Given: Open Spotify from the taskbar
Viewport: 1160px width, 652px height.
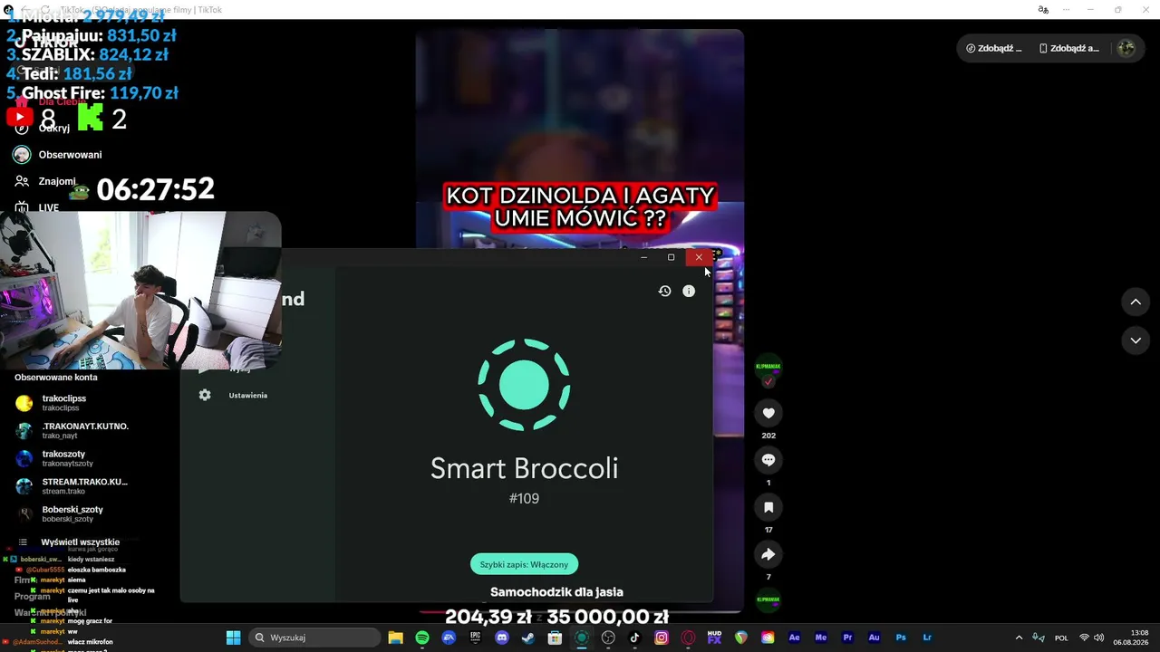Looking at the screenshot, I should [422, 638].
